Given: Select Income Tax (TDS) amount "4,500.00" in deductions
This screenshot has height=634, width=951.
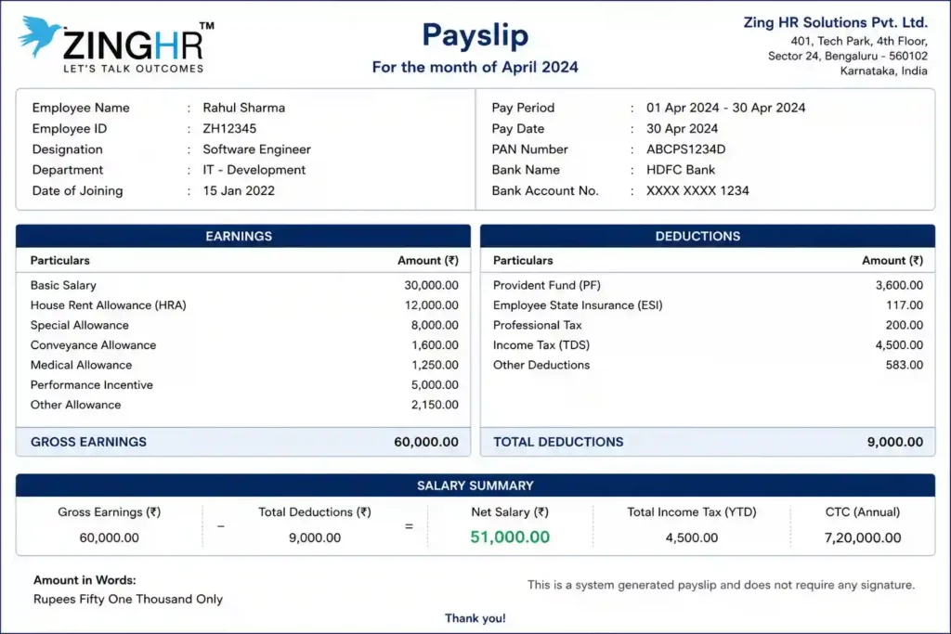Looking at the screenshot, I should tap(899, 345).
